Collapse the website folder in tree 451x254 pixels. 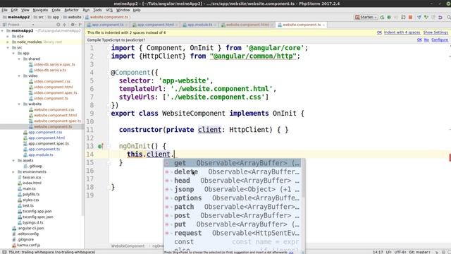click(19, 104)
